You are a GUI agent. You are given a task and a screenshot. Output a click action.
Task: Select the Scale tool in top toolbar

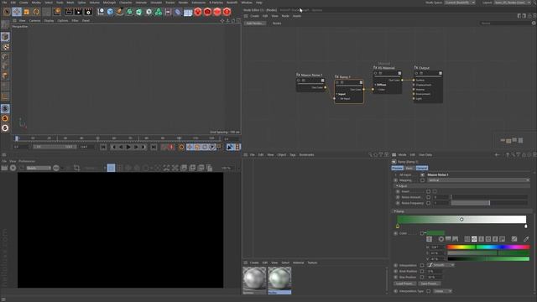coord(26,12)
